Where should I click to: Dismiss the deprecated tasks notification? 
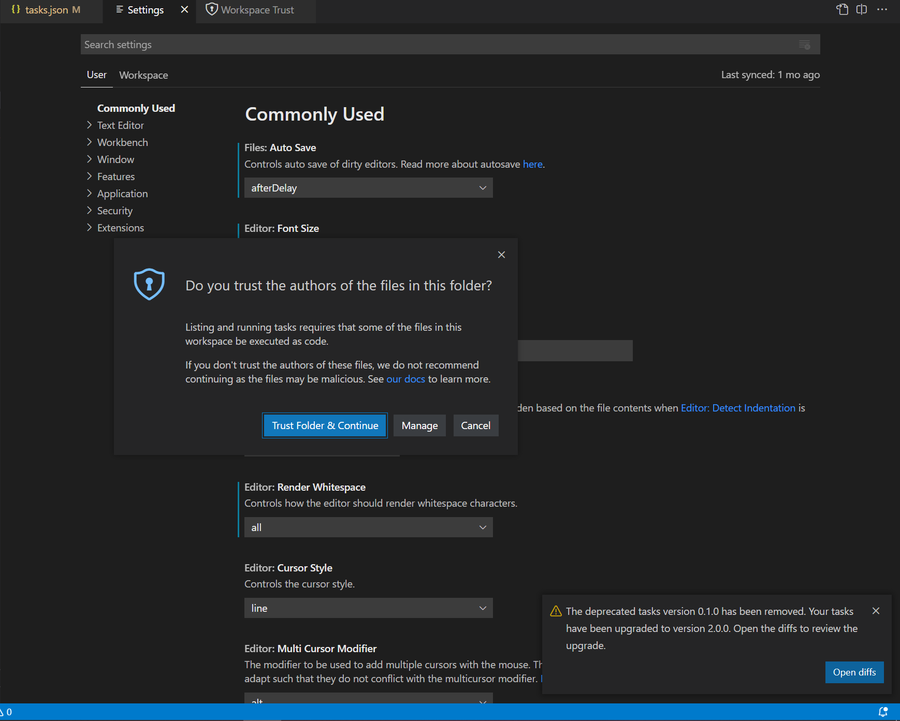click(876, 611)
